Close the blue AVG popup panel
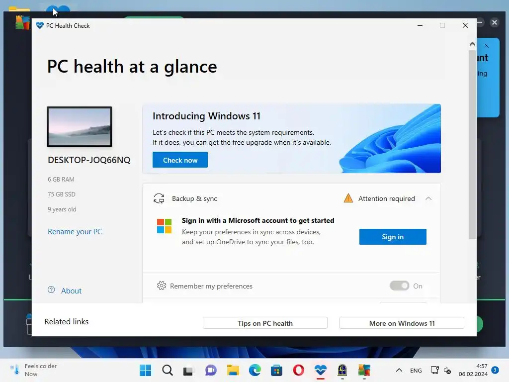The image size is (509, 382). coord(486,46)
